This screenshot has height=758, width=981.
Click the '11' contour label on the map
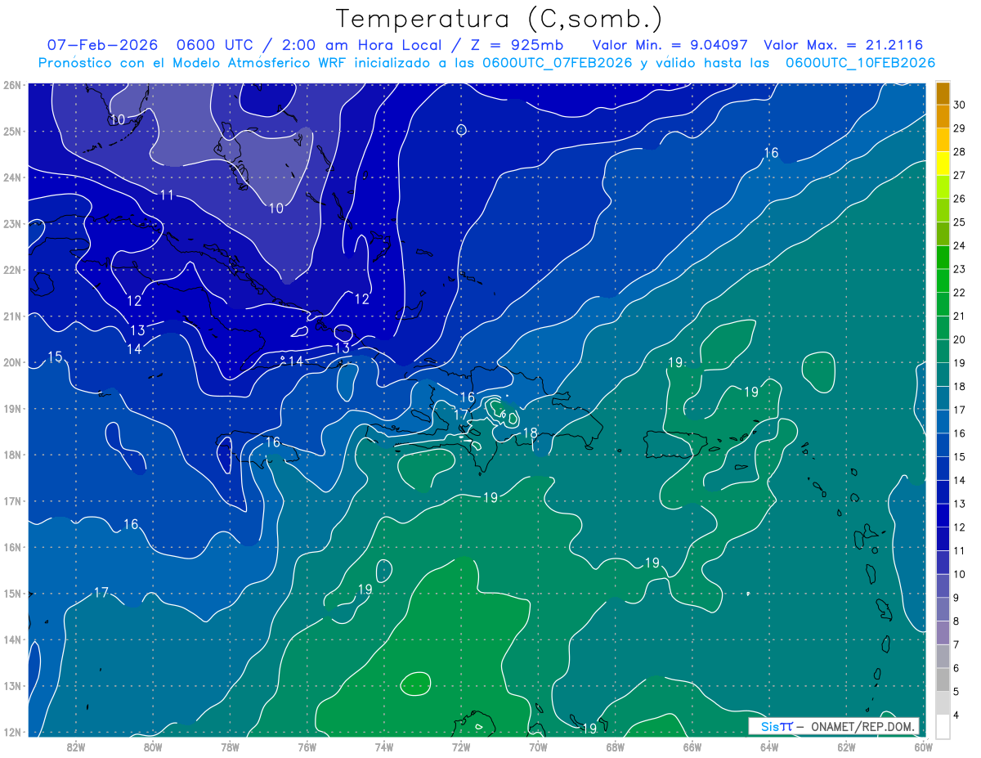[x=168, y=195]
